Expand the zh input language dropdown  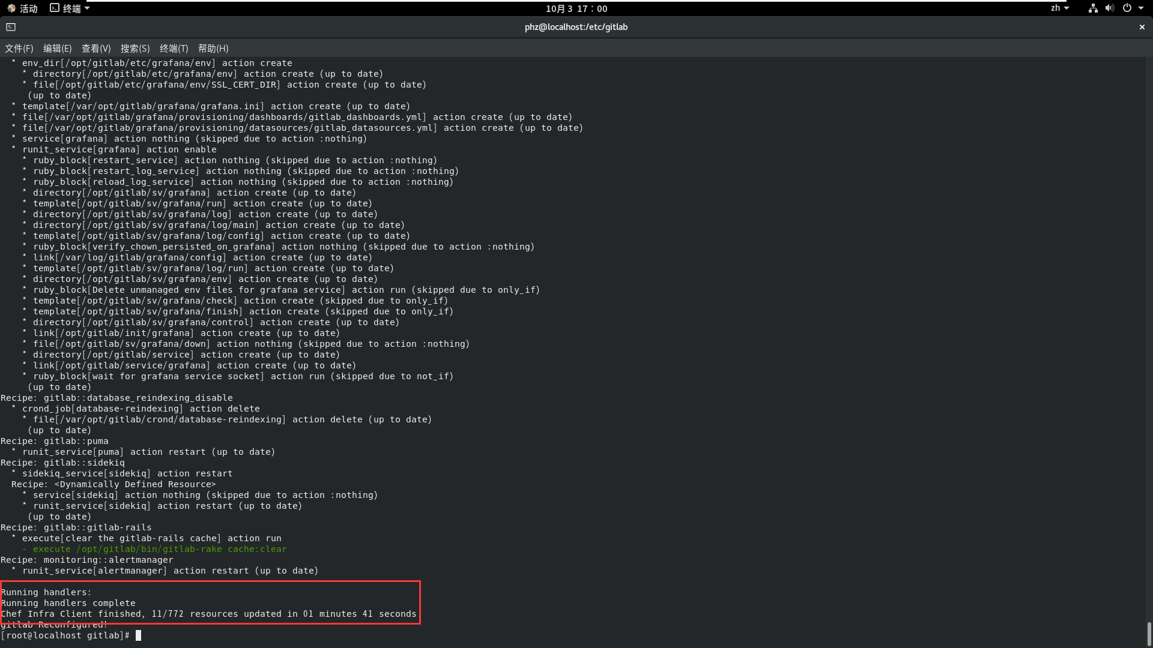(x=1059, y=8)
